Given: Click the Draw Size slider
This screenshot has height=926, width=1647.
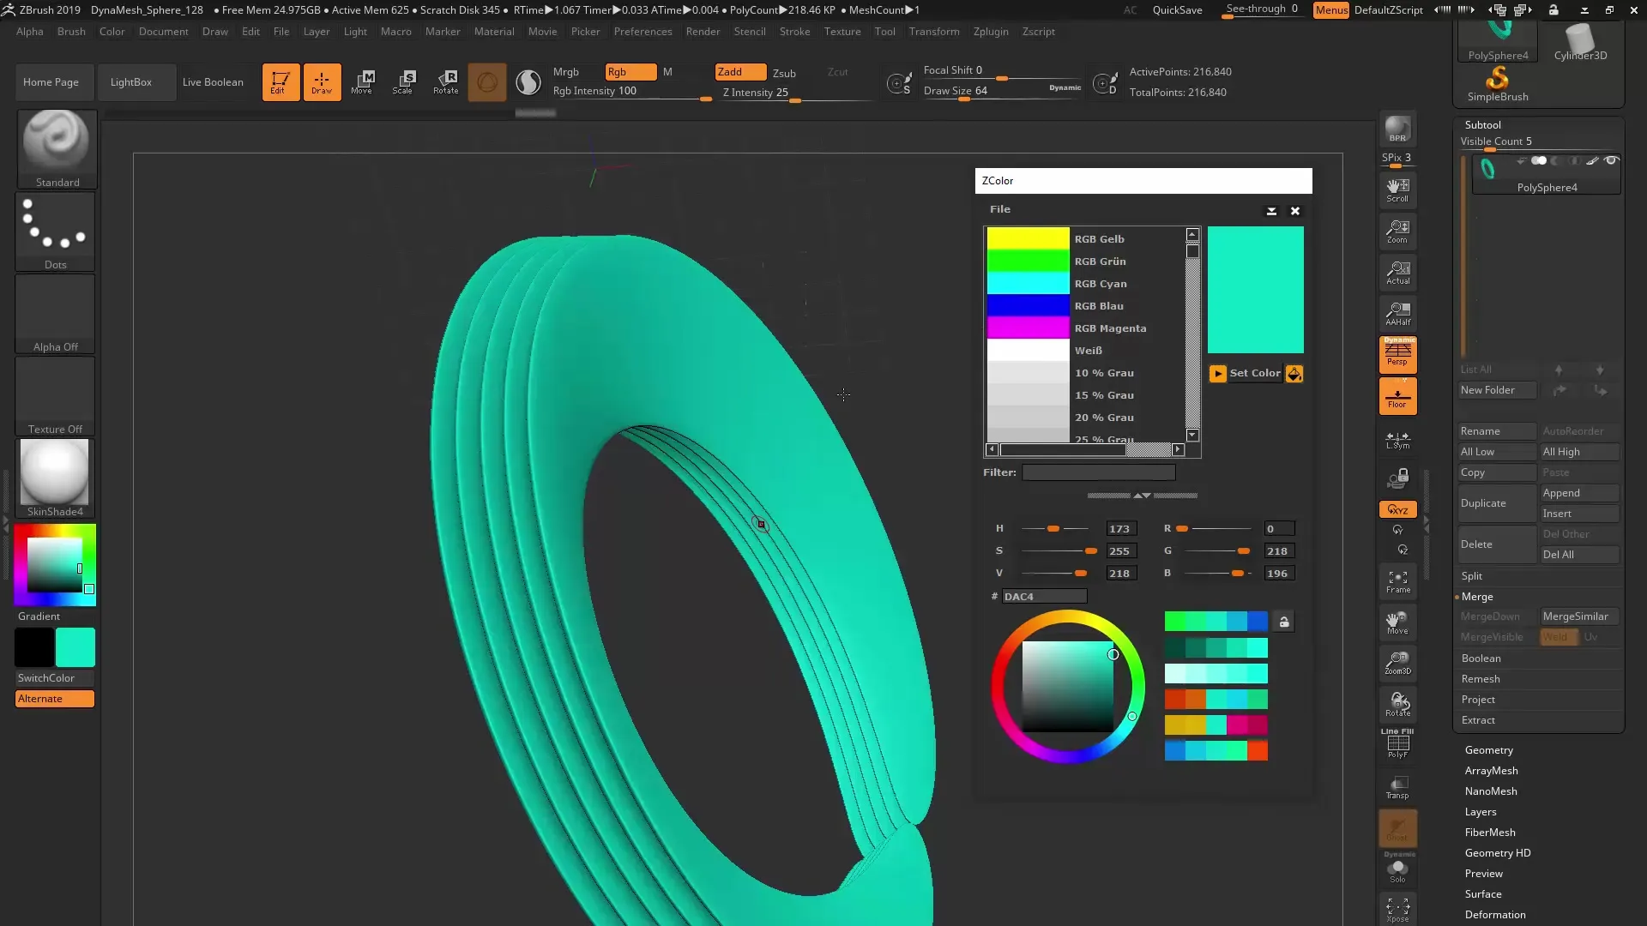Looking at the screenshot, I should pos(1002,92).
